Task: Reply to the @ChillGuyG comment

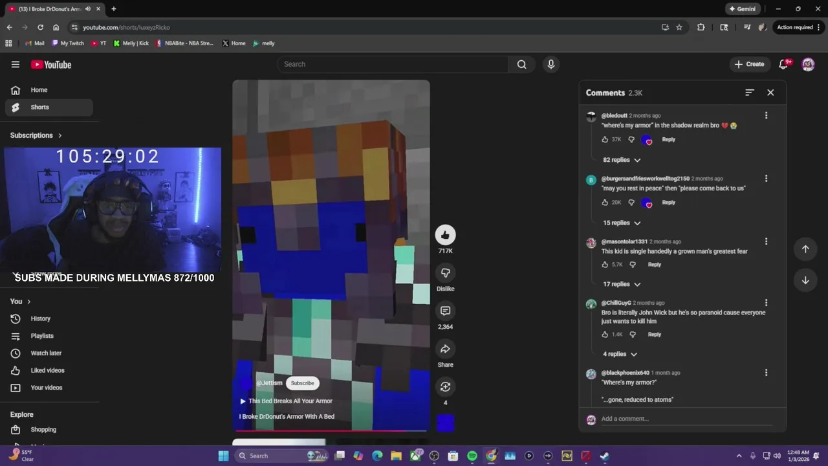Action: [x=655, y=334]
